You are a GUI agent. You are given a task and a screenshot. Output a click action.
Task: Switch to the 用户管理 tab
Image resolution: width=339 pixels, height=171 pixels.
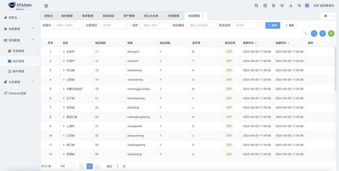tap(129, 16)
